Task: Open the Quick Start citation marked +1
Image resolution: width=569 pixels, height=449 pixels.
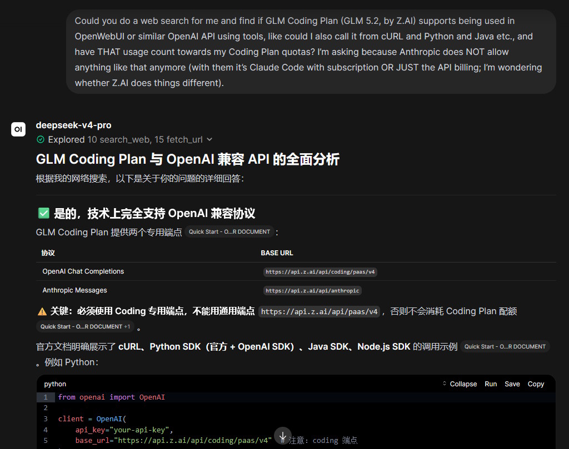Action: (x=85, y=326)
